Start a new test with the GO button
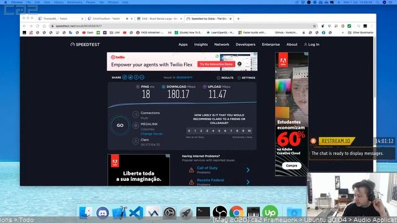397x223 pixels. [120, 125]
